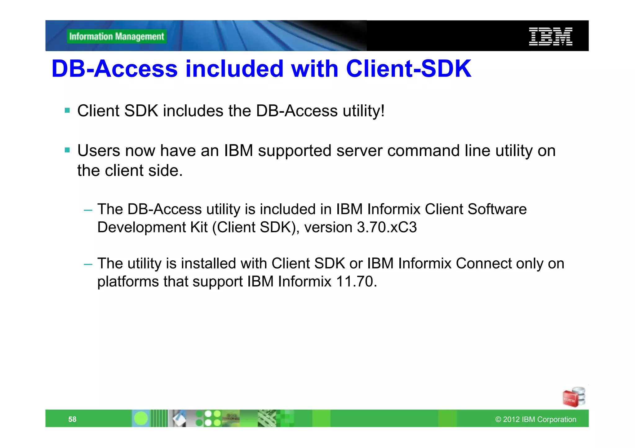Screen dimensions: 635x448
Task: Click the '© 2012 IBM Corporation' footer text
Action: pyautogui.click(x=535, y=420)
